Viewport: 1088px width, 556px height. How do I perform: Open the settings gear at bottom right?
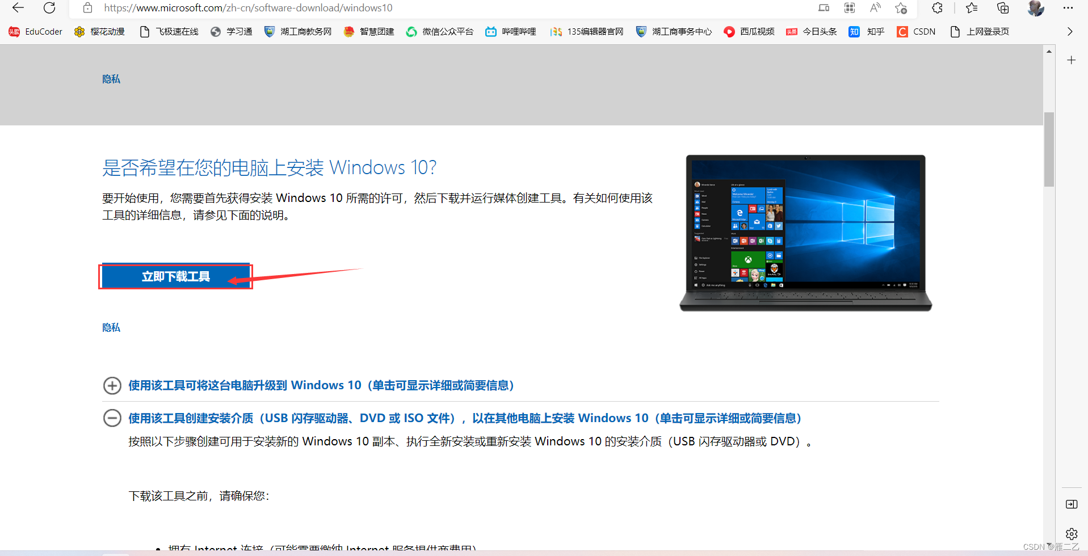pos(1072,534)
